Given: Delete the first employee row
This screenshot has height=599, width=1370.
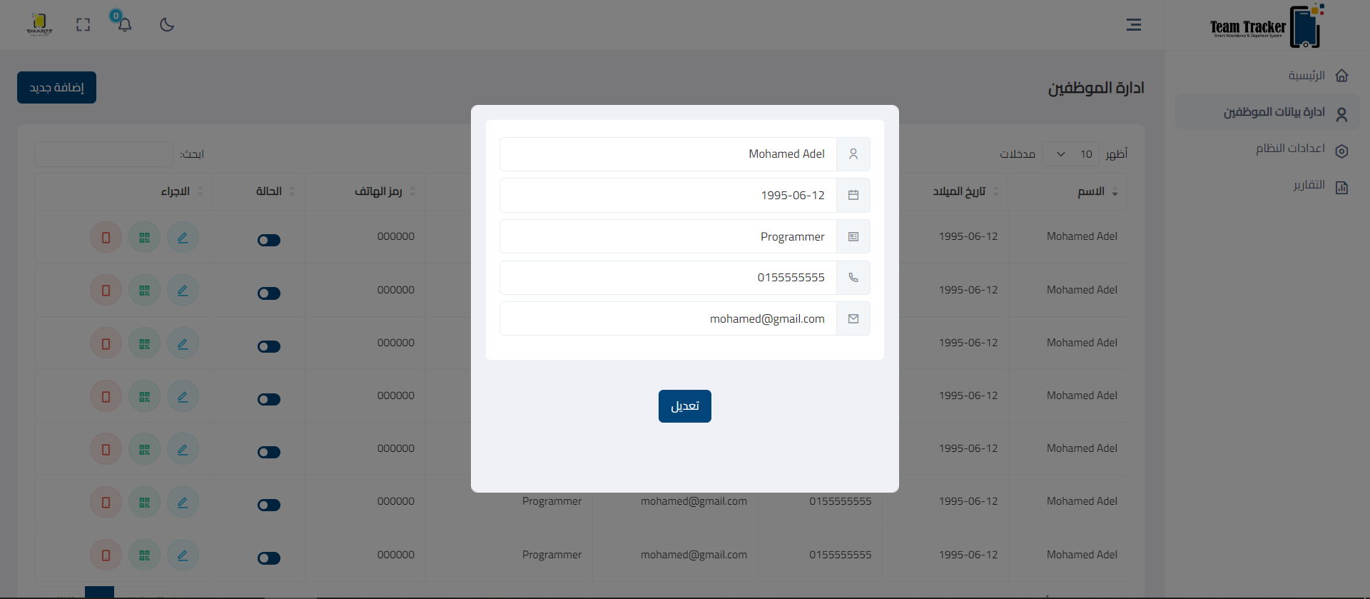Looking at the screenshot, I should (106, 238).
